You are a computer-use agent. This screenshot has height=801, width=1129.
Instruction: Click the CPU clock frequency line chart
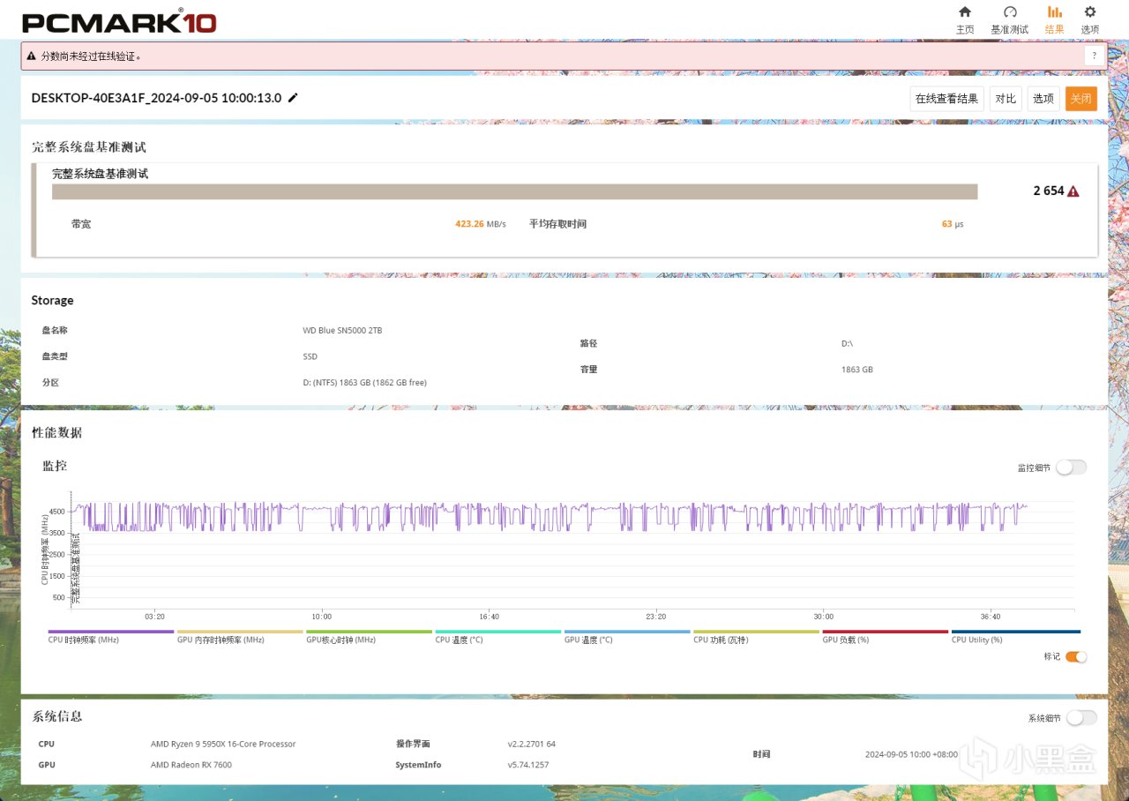pyautogui.click(x=572, y=550)
